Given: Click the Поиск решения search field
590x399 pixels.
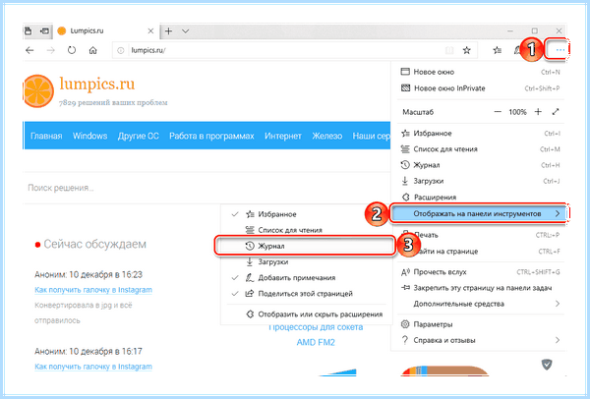Looking at the screenshot, I should pyautogui.click(x=206, y=188).
